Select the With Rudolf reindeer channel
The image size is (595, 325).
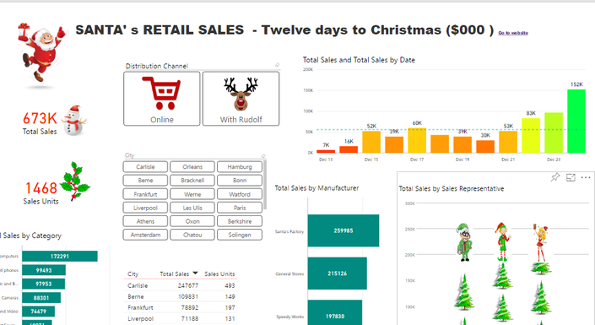(241, 99)
